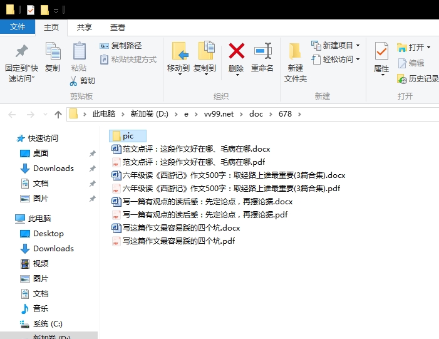439x339 pixels.
Task: Expand Quick Access Toolbar customize dropdown
Action: coord(56,11)
